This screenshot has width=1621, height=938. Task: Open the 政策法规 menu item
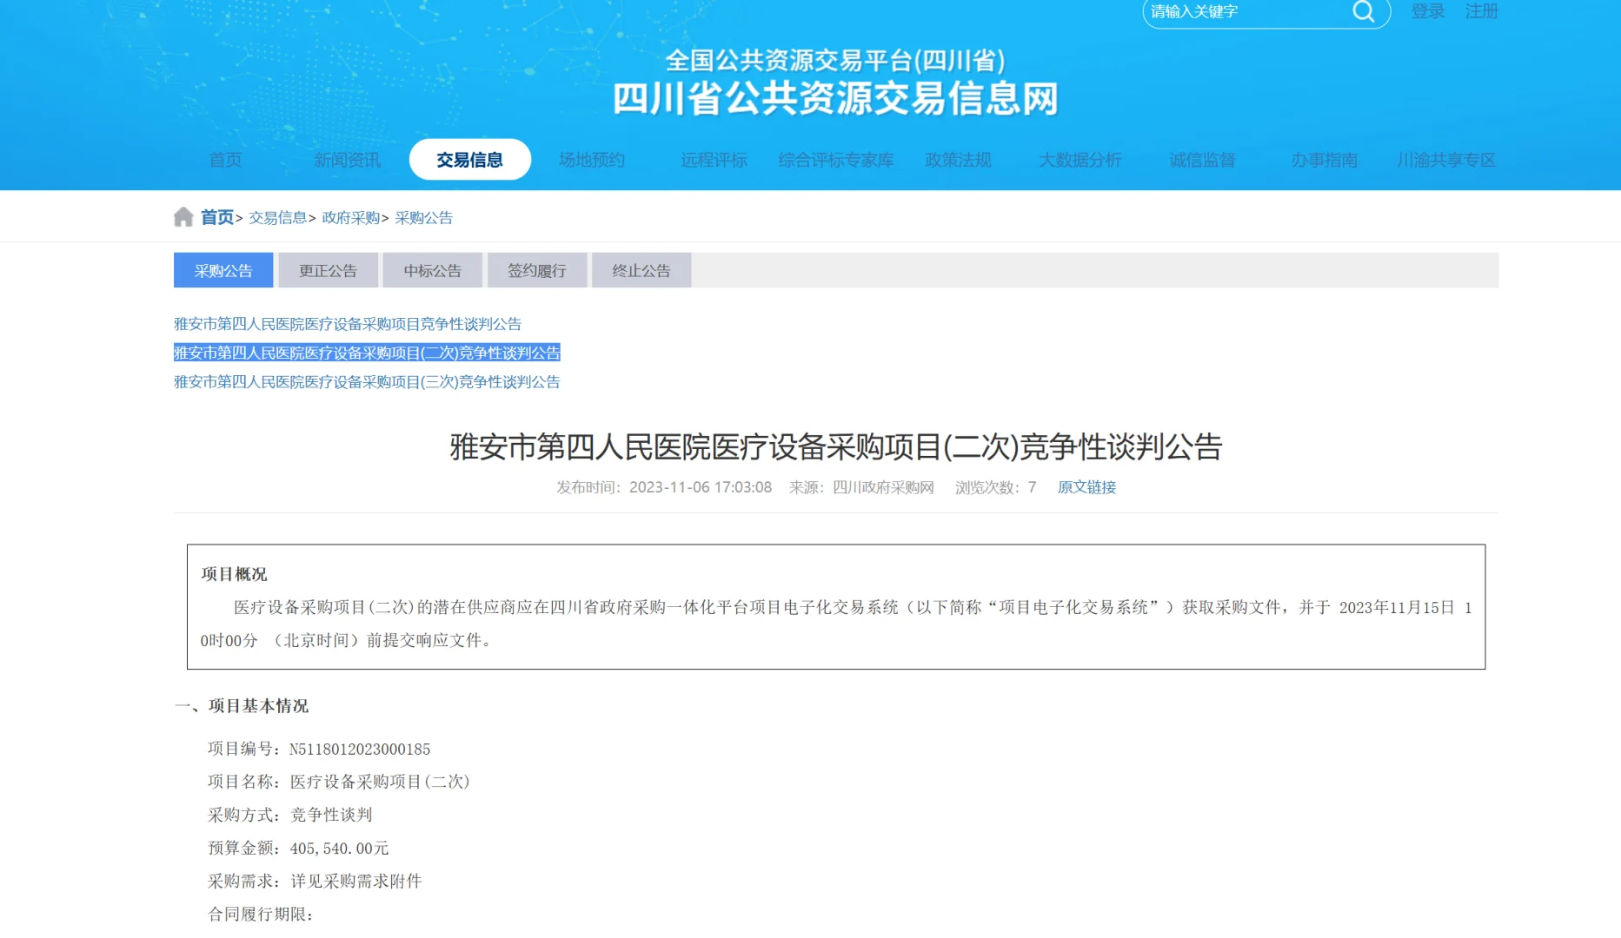coord(959,160)
